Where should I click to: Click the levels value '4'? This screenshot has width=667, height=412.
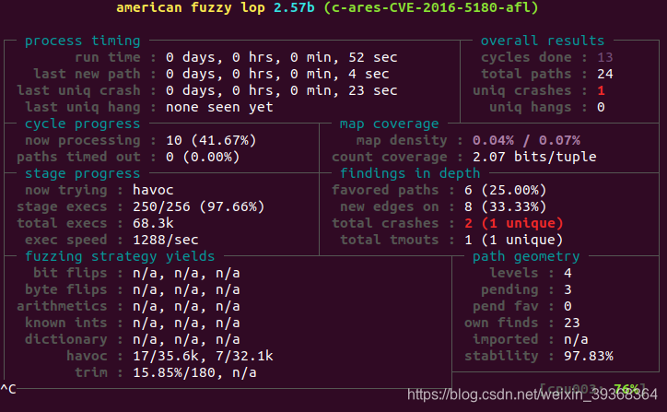(568, 273)
